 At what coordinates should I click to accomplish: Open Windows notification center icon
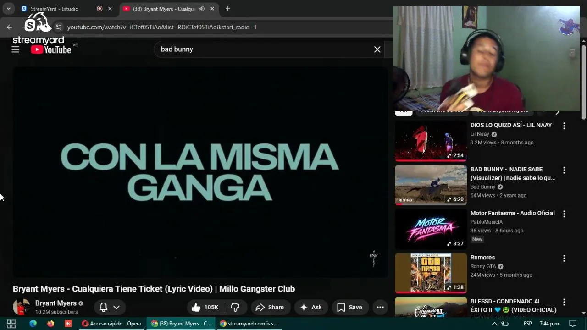click(573, 324)
